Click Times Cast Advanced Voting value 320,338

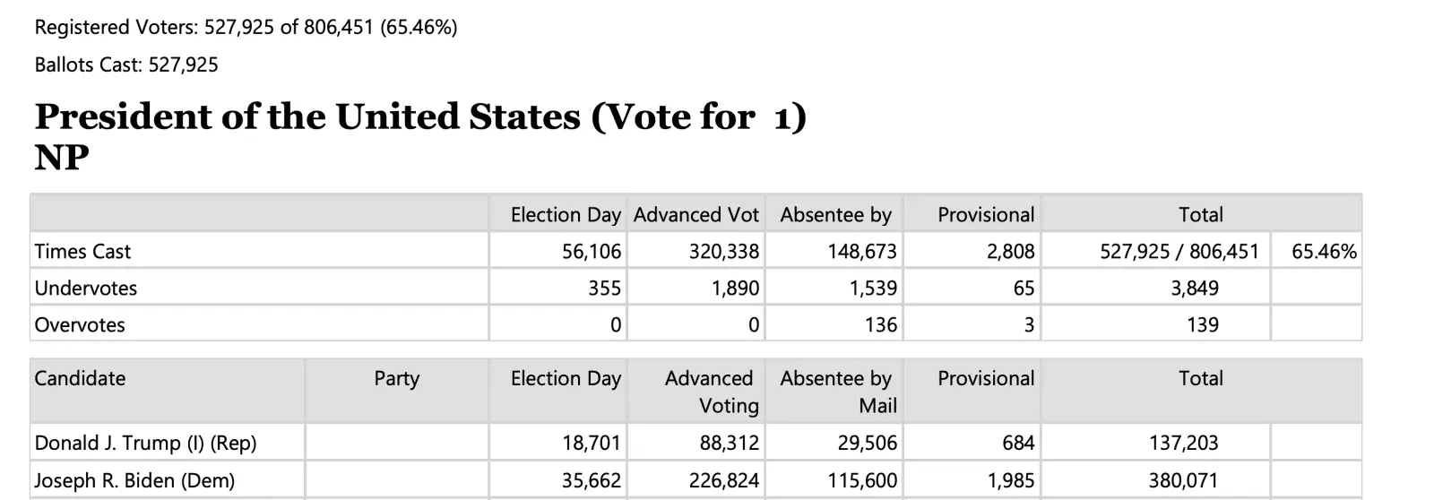point(723,252)
